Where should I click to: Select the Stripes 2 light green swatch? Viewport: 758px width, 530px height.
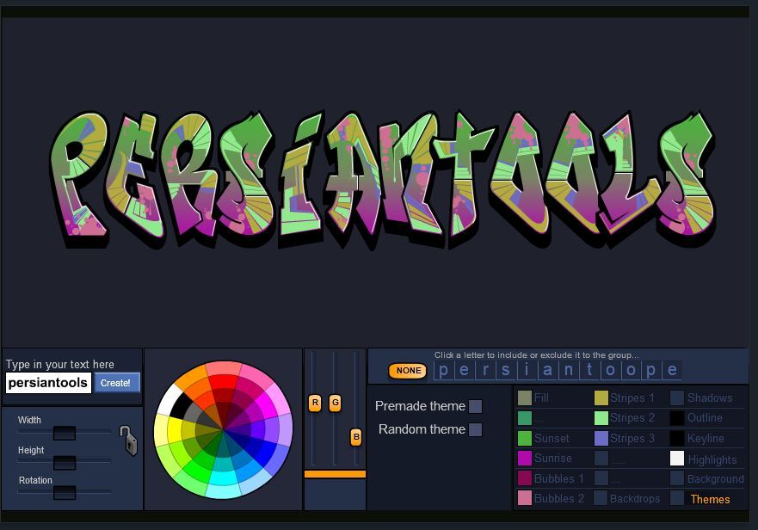click(601, 418)
